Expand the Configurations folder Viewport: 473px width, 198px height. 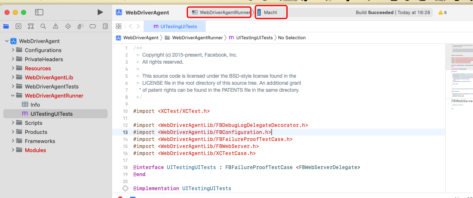click(13, 50)
